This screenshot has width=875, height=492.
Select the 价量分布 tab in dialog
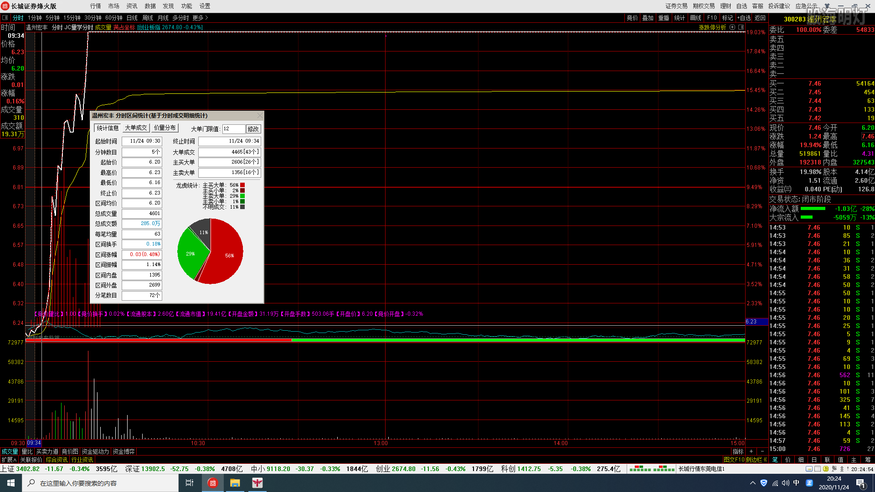click(165, 128)
